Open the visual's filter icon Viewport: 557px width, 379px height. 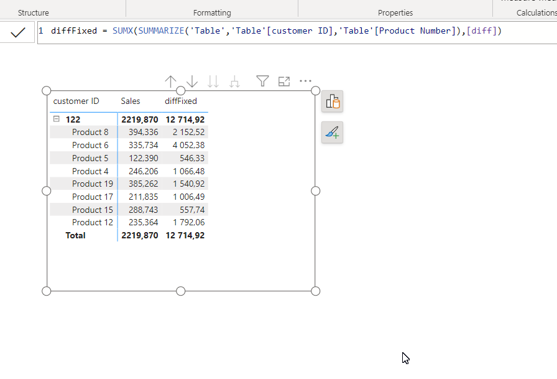tap(262, 81)
